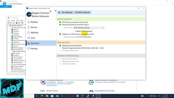Open Microsoft Edge from taskbar
174x98 pixels.
(x=42, y=96)
